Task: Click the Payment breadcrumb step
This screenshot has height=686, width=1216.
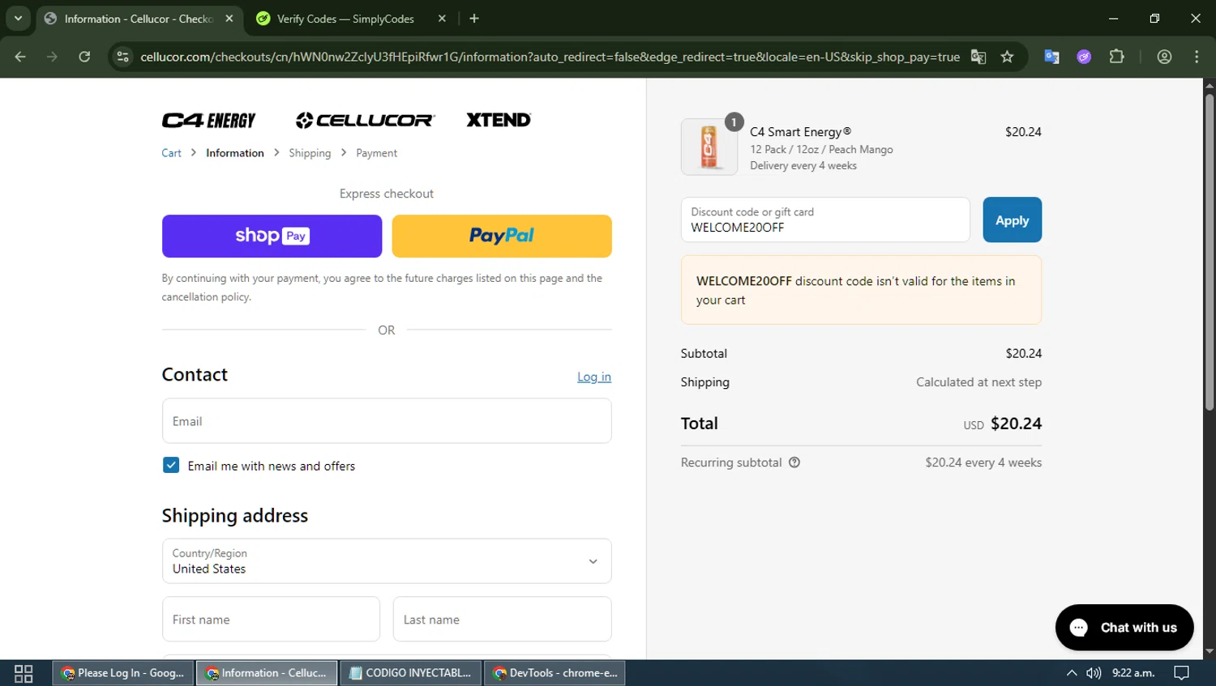Action: [x=376, y=153]
